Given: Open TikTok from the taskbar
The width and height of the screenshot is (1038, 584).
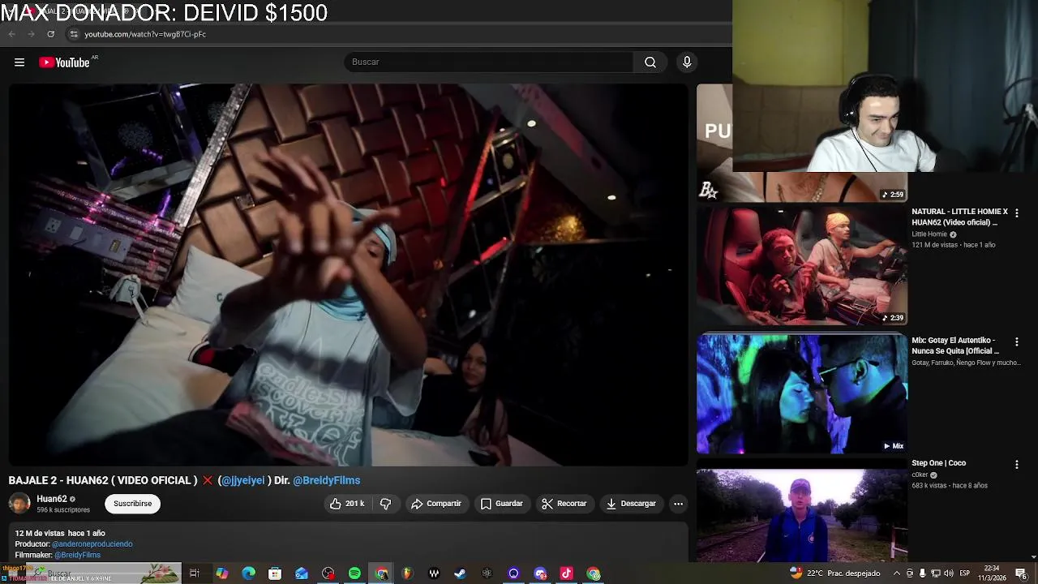Looking at the screenshot, I should [x=566, y=573].
